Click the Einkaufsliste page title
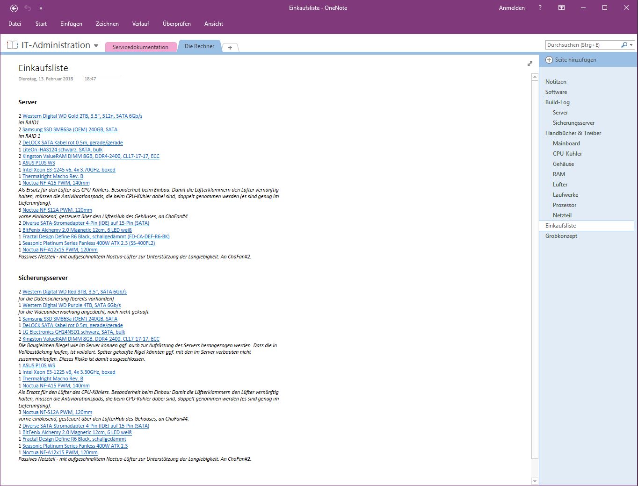This screenshot has width=638, height=486. pos(43,68)
